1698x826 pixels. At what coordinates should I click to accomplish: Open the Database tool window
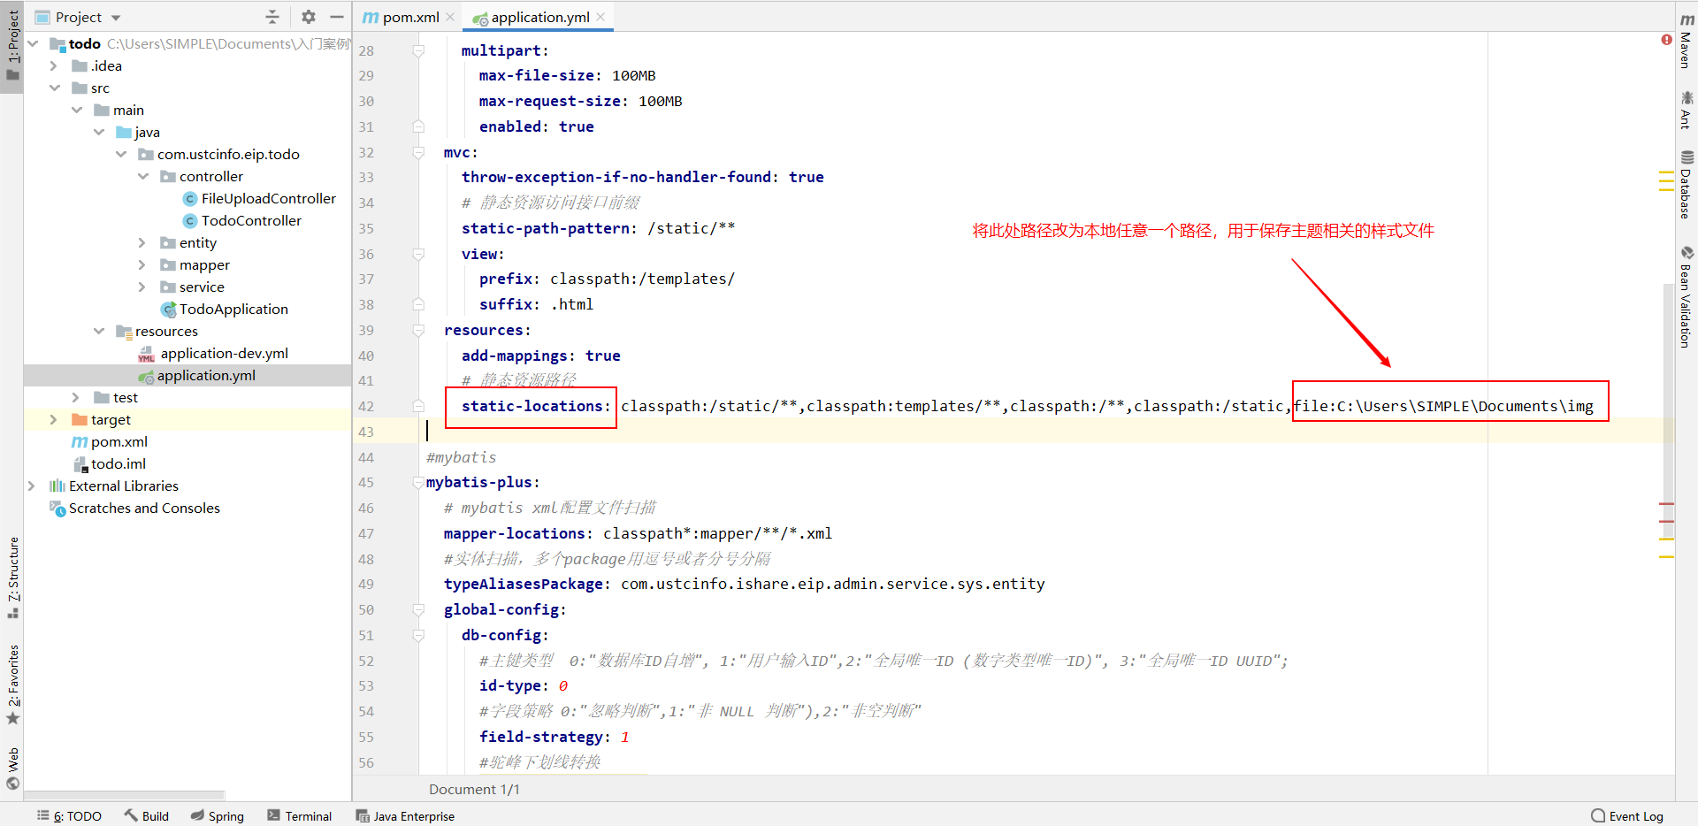click(x=1687, y=184)
